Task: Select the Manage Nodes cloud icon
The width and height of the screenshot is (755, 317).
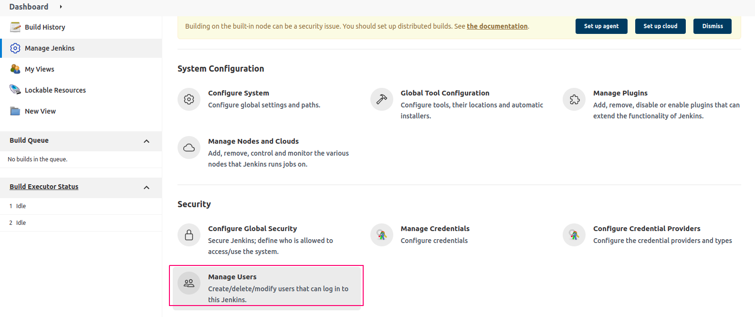Action: pos(189,148)
